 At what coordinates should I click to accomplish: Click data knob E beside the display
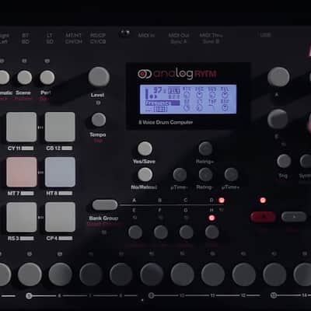coord(278,119)
